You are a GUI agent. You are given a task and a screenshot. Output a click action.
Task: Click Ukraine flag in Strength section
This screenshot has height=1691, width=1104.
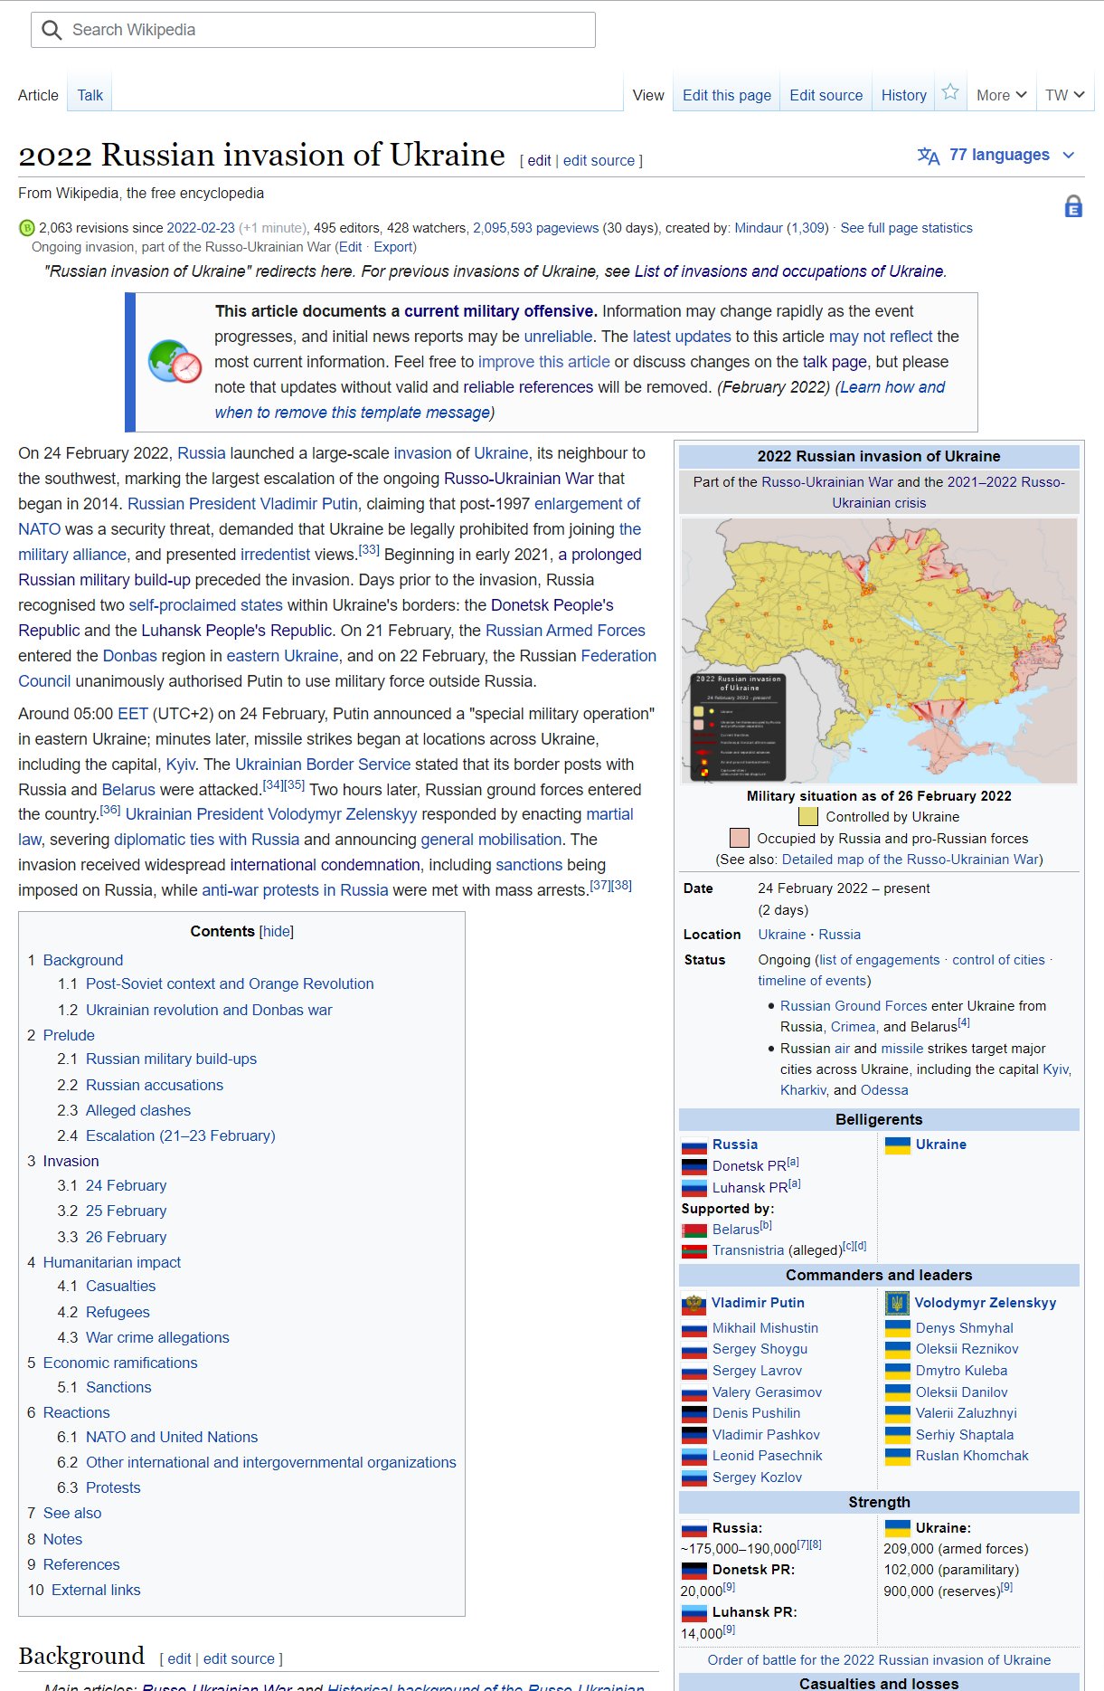898,1528
